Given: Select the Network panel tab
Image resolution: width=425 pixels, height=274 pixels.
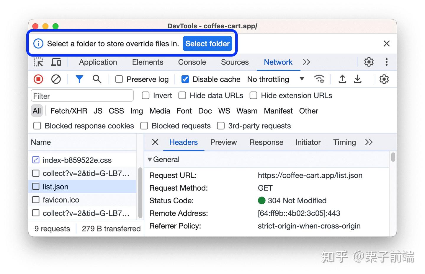Looking at the screenshot, I should [x=278, y=62].
